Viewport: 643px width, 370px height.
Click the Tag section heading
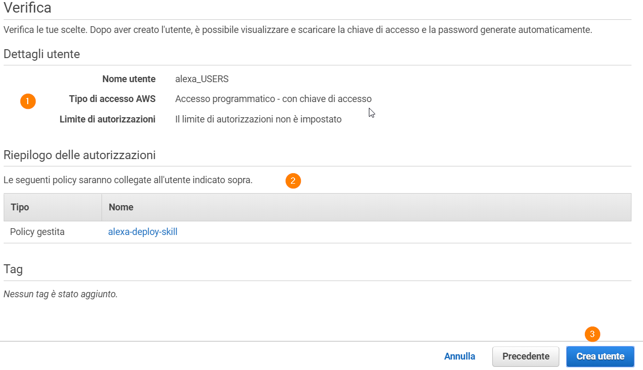[x=13, y=270]
